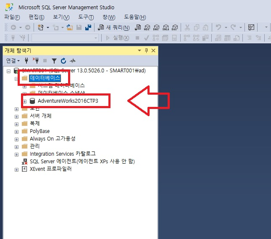Click the navigate backward toolbar icon

13,27
